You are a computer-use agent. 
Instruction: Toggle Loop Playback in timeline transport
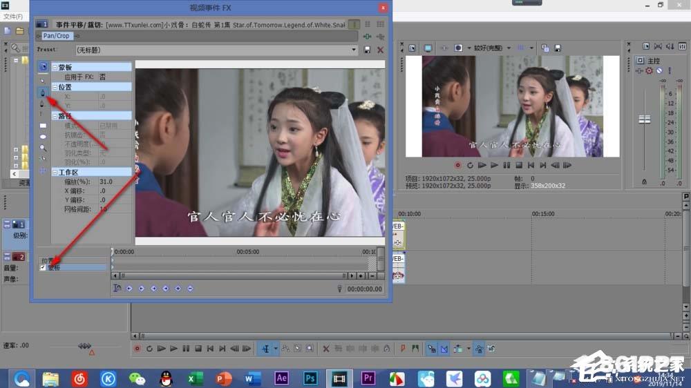149,349
